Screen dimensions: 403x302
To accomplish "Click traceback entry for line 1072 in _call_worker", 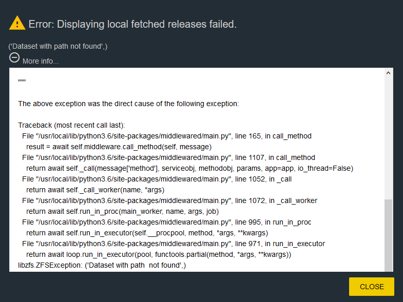I will (x=169, y=201).
